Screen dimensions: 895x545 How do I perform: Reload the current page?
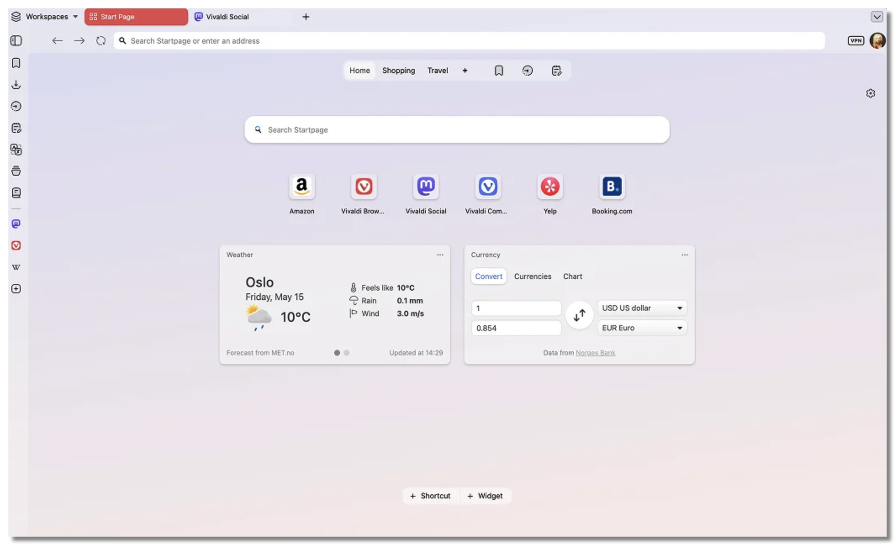click(x=101, y=41)
